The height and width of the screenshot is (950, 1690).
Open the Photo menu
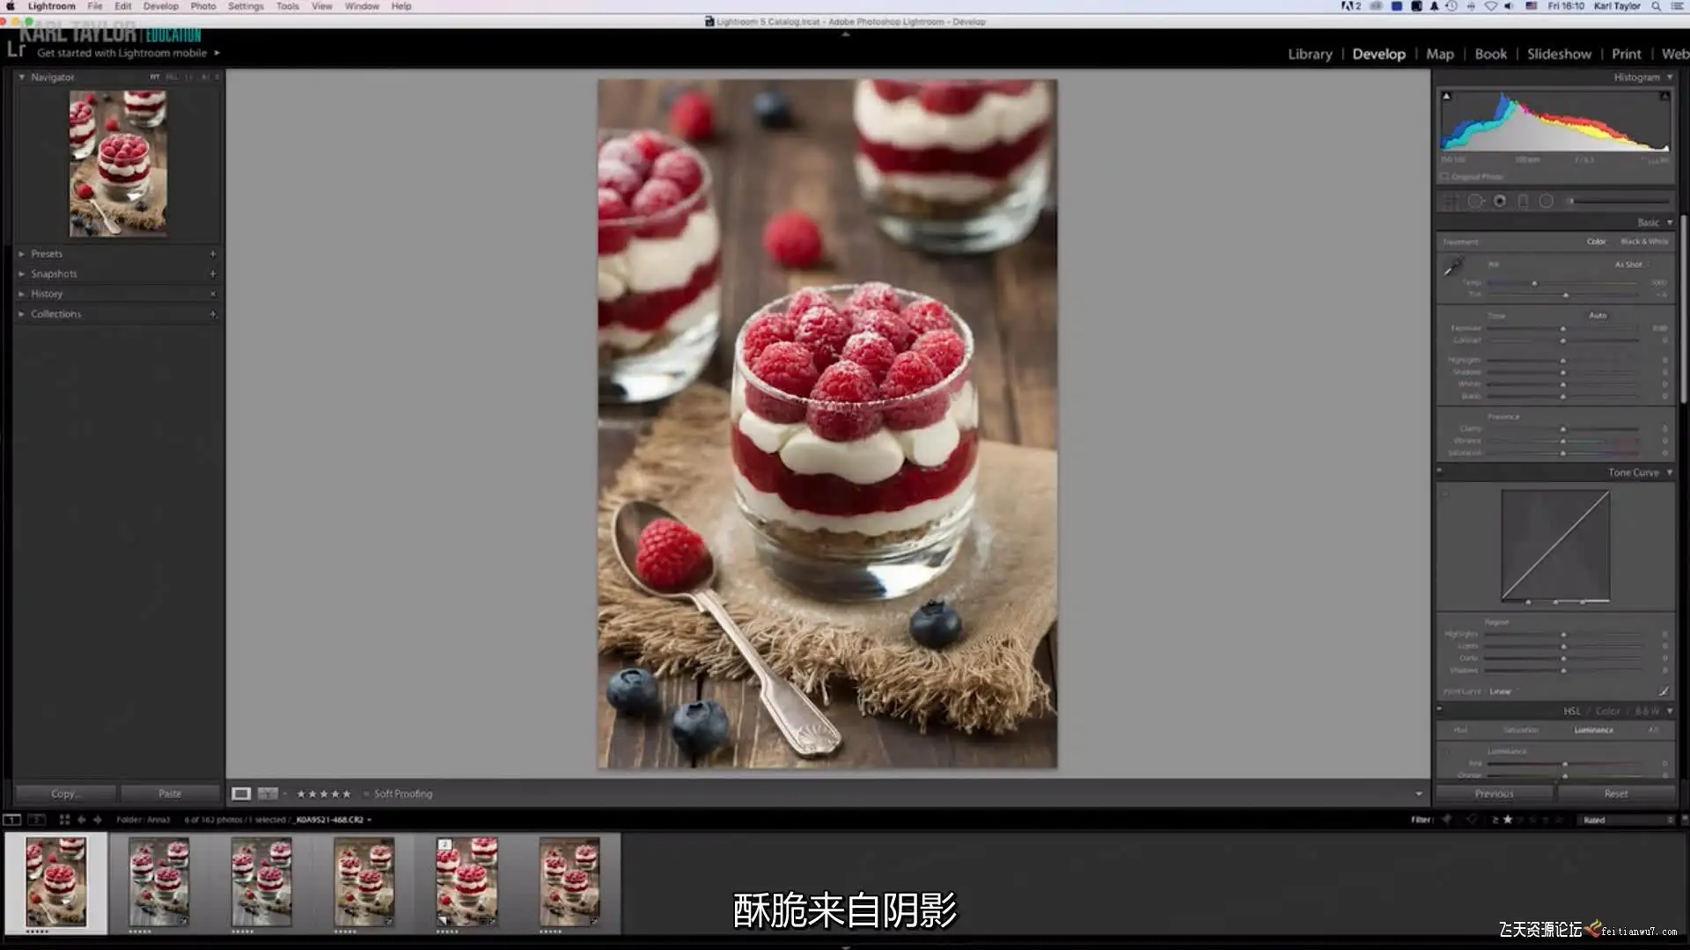click(x=202, y=6)
